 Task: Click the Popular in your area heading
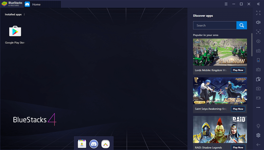(x=206, y=35)
